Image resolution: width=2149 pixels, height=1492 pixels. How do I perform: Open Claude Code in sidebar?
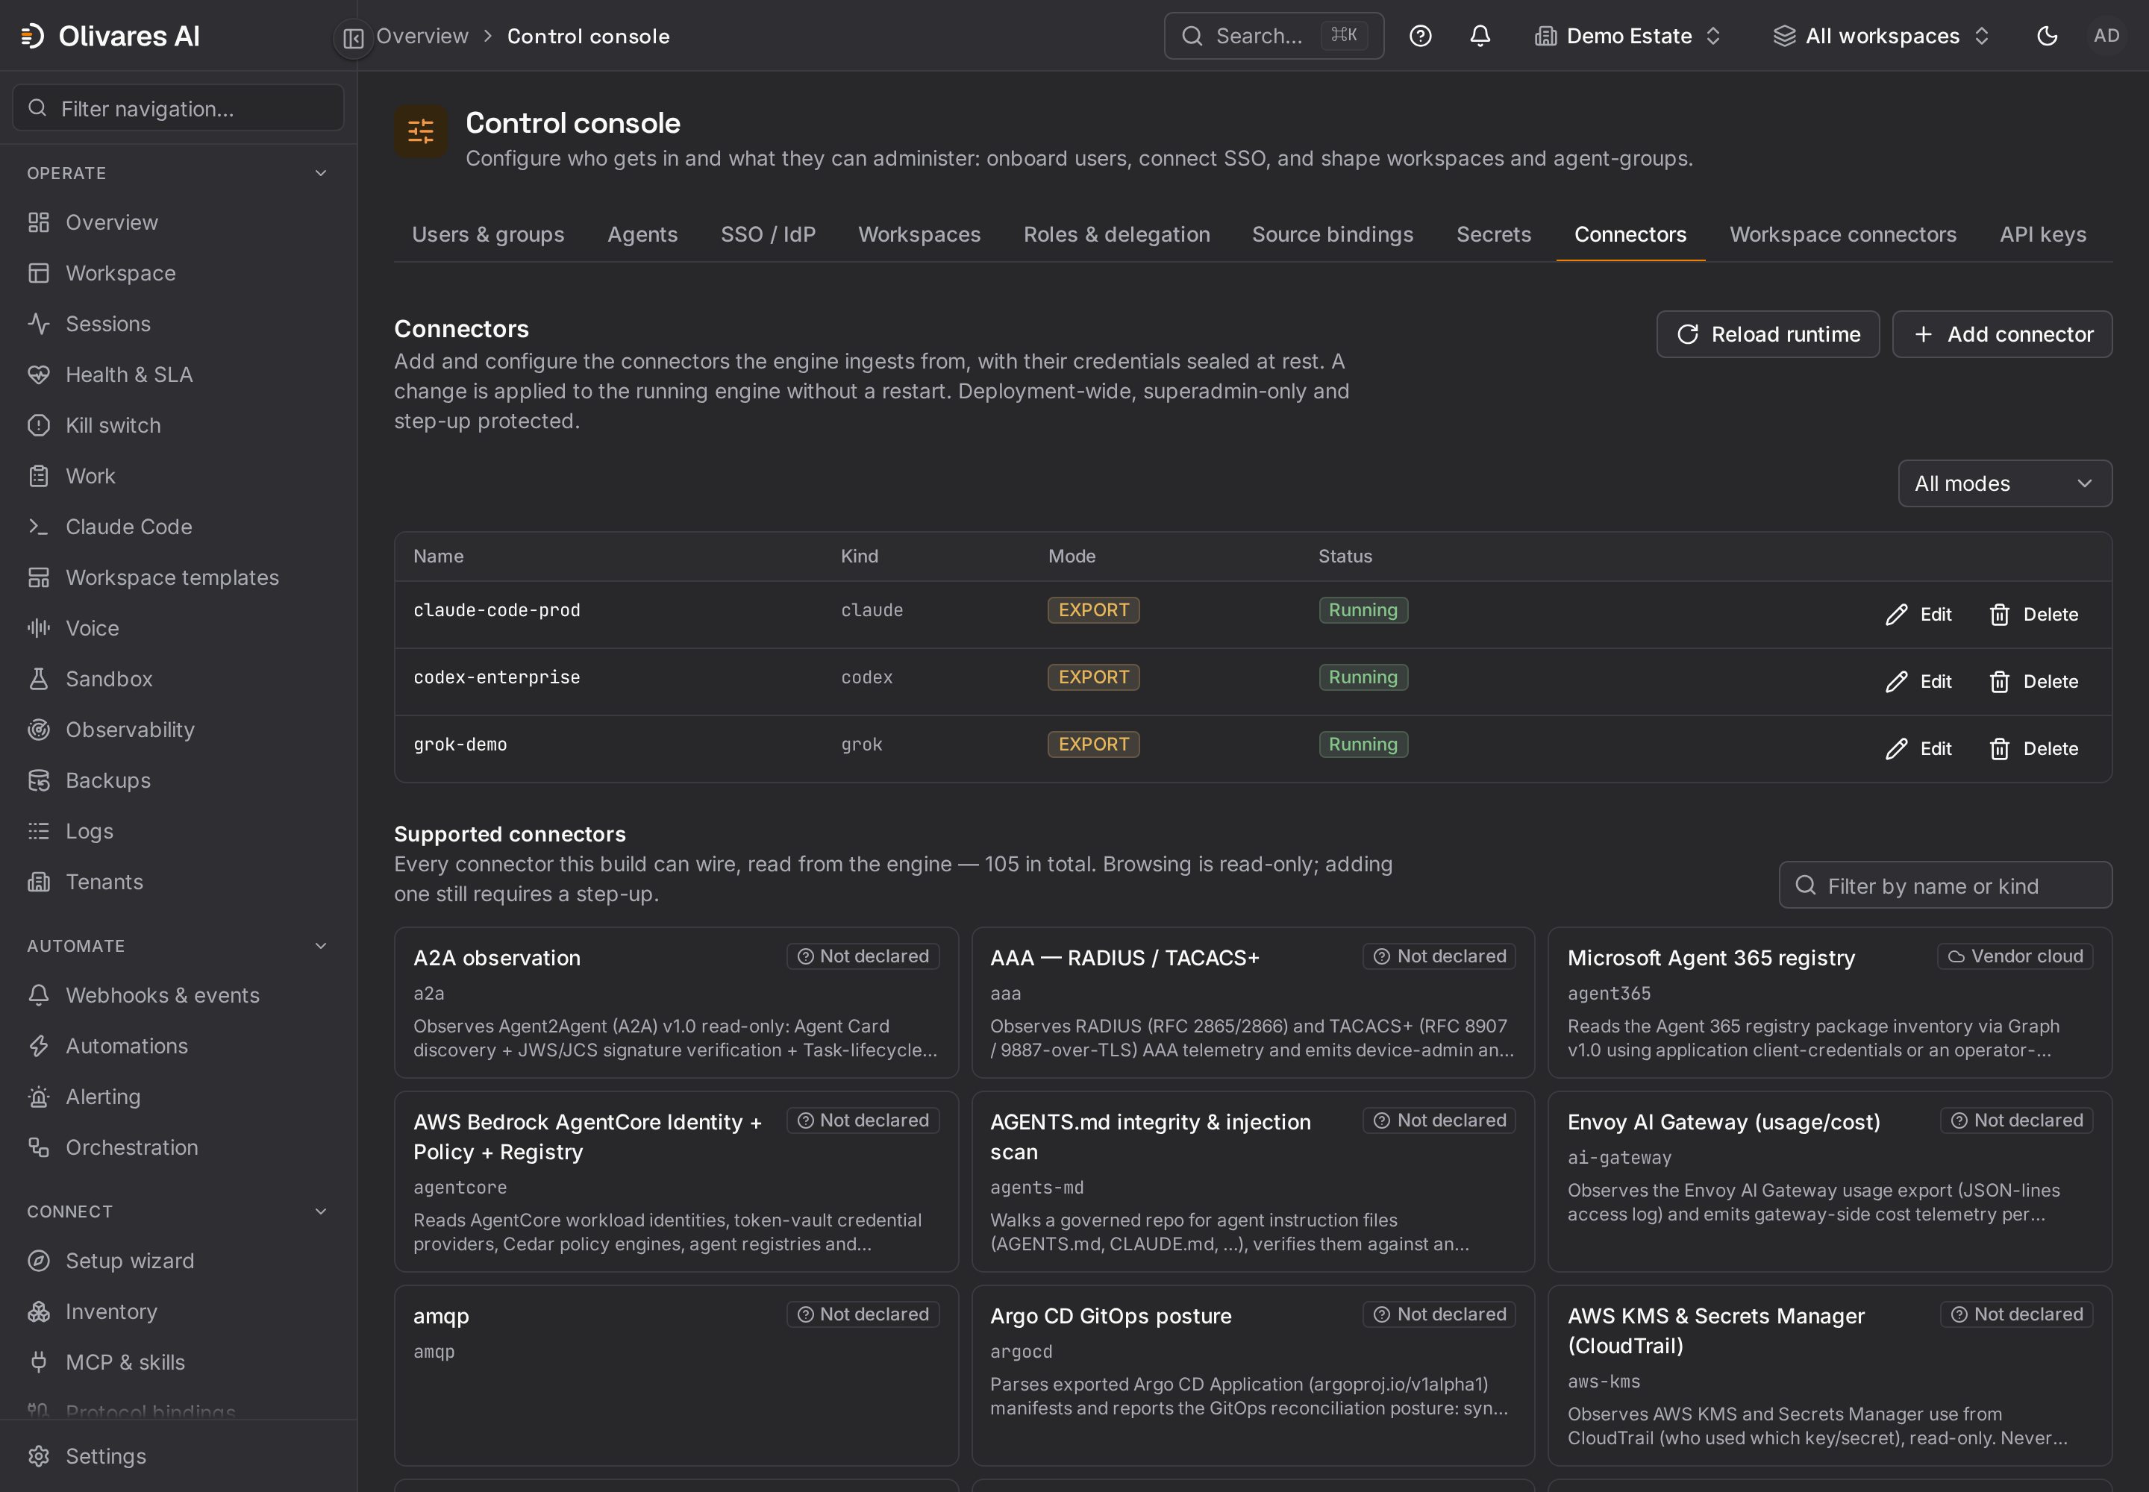point(178,527)
